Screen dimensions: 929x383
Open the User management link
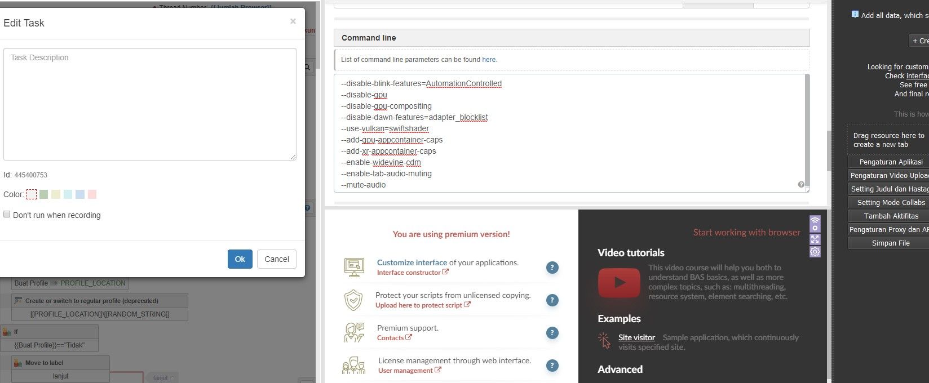[x=409, y=371]
